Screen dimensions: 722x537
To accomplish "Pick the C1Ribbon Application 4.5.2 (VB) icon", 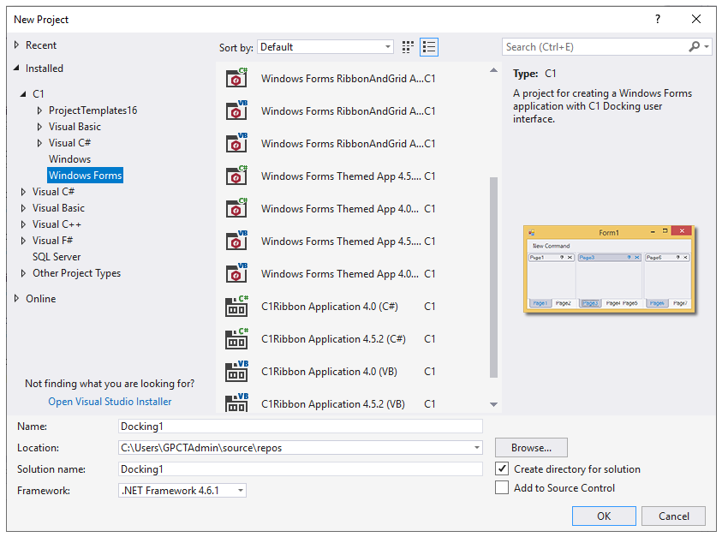I will 236,403.
